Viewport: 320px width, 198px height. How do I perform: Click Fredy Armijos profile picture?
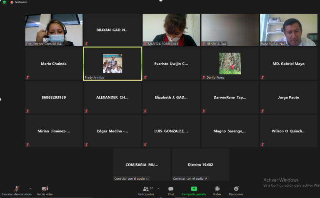(x=112, y=63)
